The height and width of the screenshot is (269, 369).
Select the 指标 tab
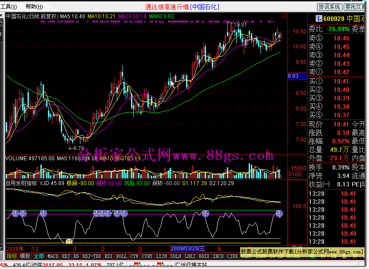(12, 256)
